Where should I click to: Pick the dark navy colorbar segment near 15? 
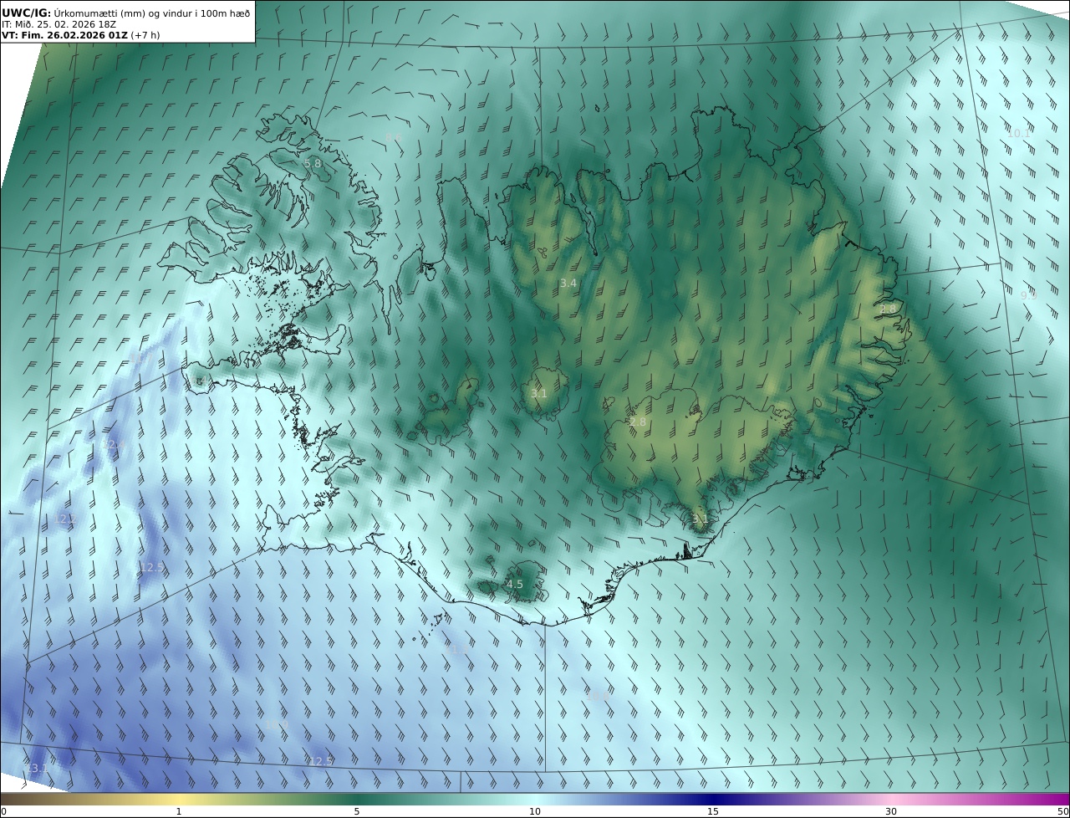click(713, 799)
